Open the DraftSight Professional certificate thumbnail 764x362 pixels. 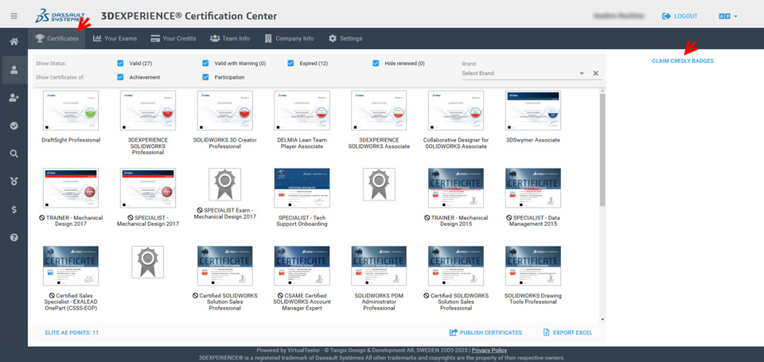pyautogui.click(x=71, y=111)
